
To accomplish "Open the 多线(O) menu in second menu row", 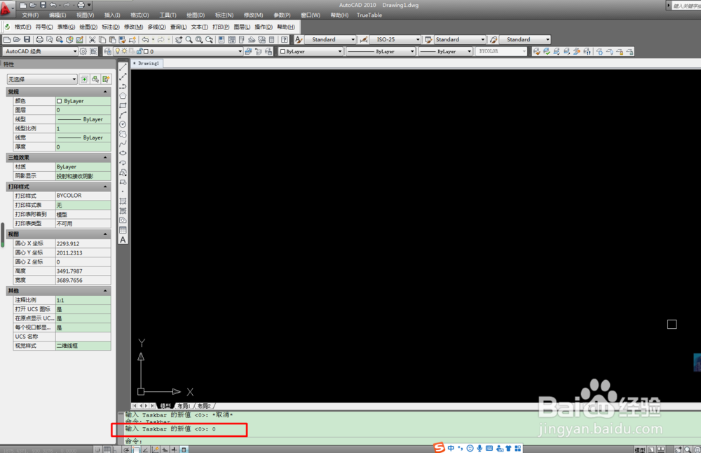I will (x=156, y=27).
